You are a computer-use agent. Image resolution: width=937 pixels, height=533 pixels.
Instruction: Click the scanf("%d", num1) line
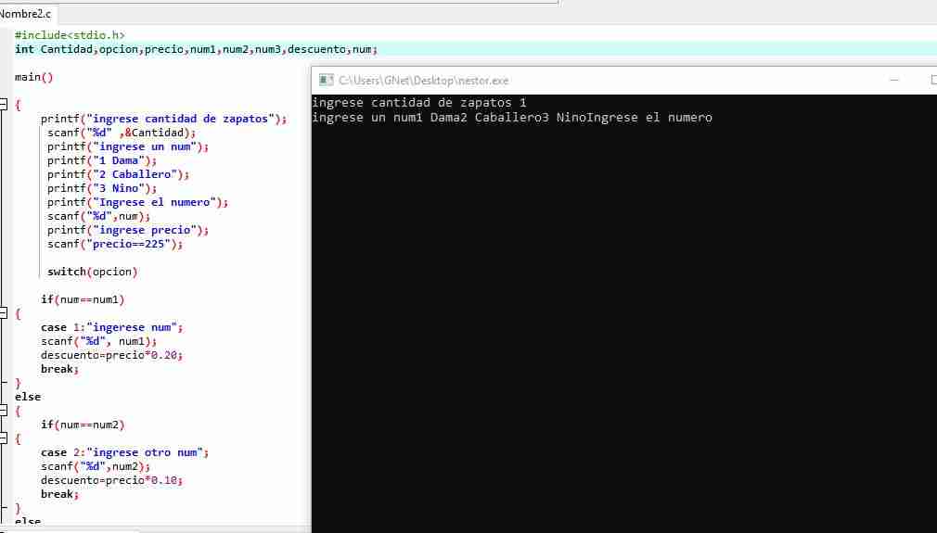coord(98,341)
